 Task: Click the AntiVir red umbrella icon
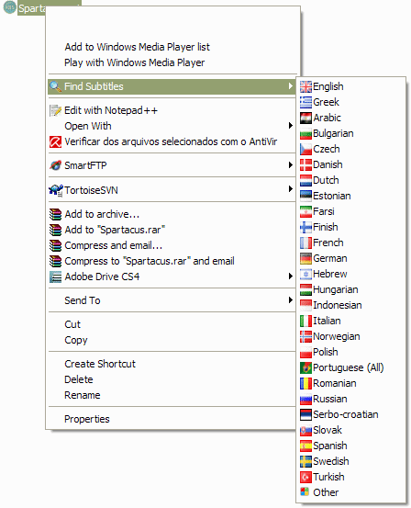click(x=55, y=141)
